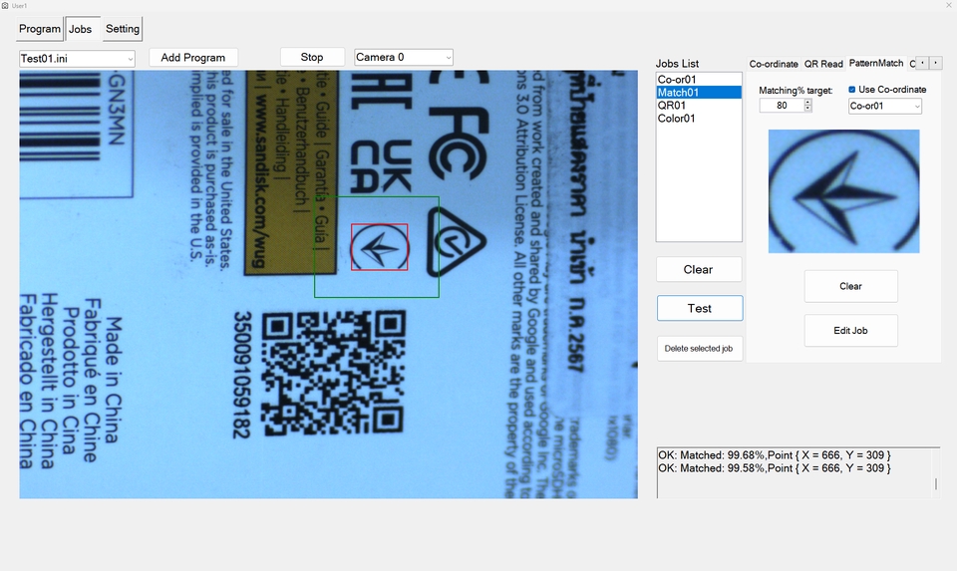Viewport: 957px width, 571px height.
Task: Increase Matching% target with up spinner
Action: [808, 103]
